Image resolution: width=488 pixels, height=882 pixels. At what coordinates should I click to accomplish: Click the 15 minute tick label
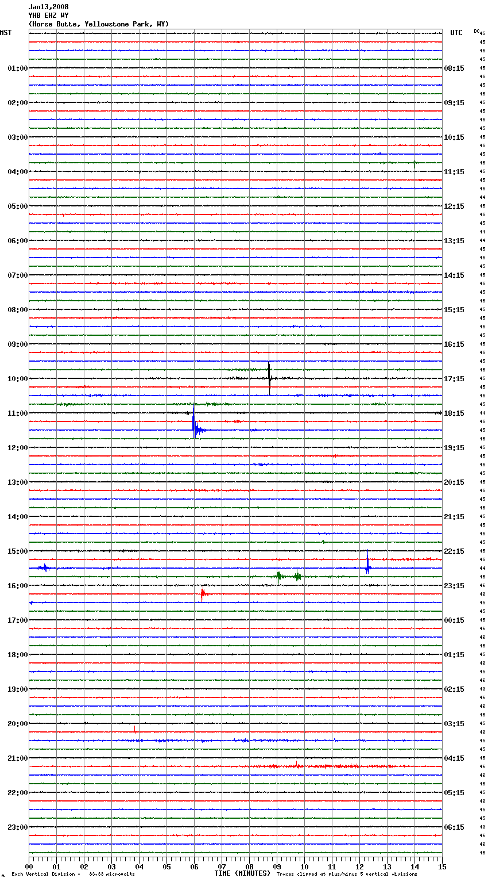tap(442, 866)
